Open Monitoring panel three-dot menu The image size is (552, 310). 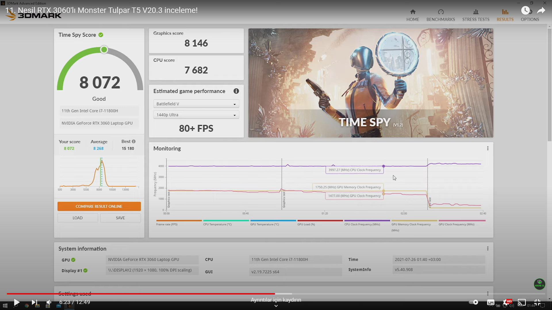(x=488, y=148)
